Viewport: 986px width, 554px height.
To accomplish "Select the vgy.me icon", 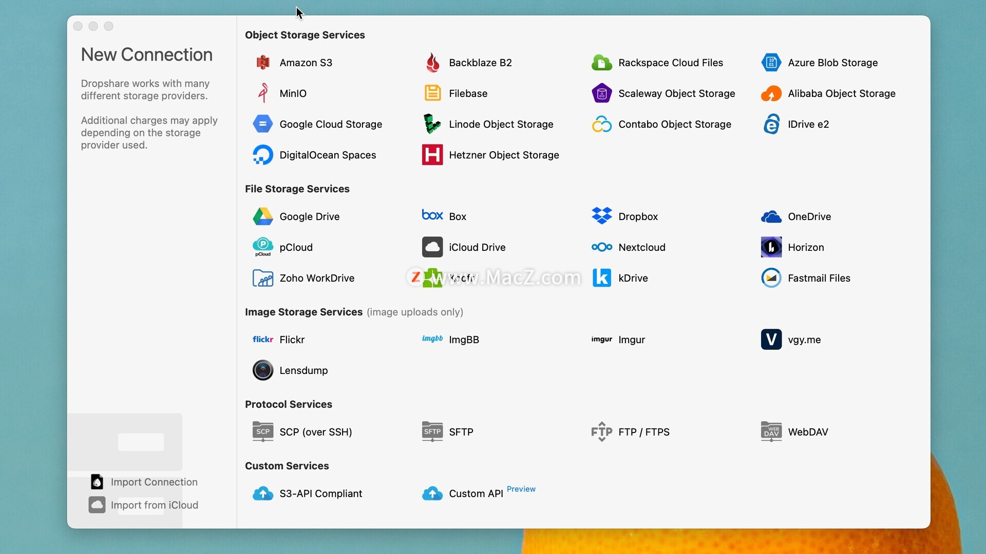I will tap(771, 340).
